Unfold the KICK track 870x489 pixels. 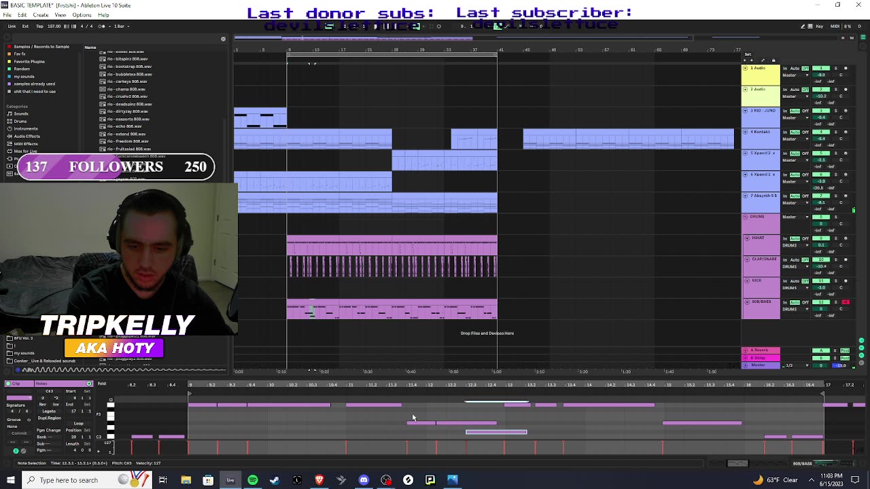(x=747, y=280)
